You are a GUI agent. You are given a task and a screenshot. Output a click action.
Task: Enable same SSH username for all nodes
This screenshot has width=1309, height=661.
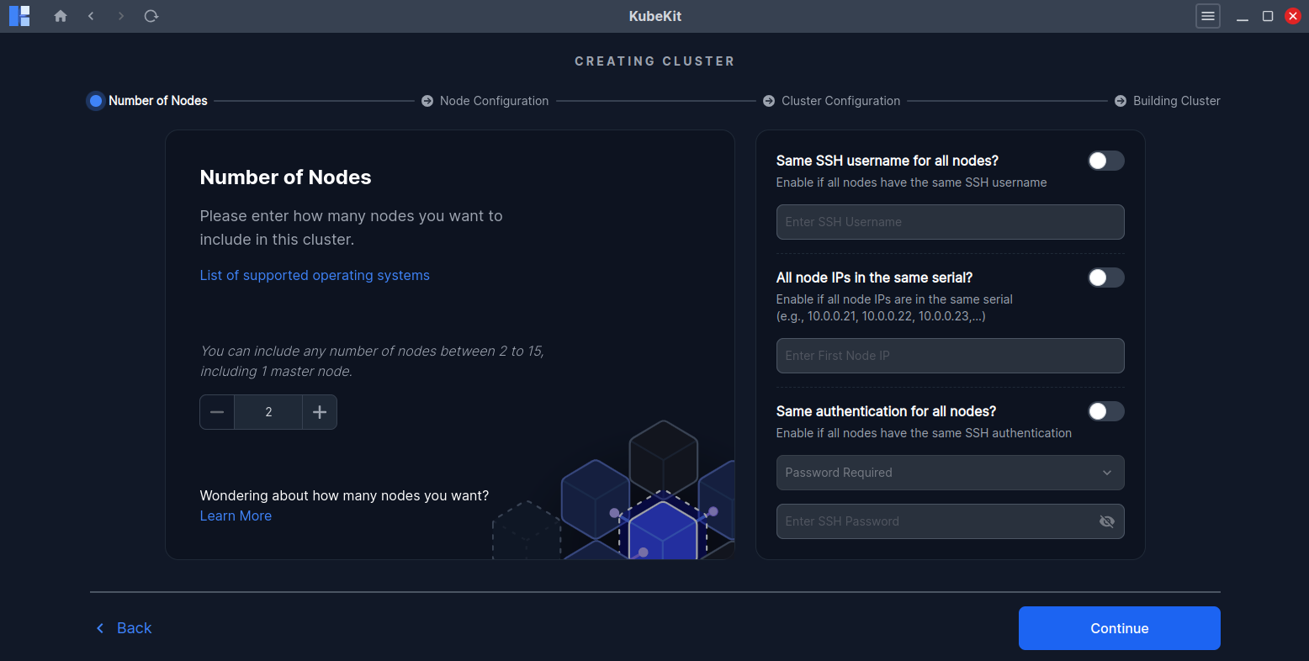point(1106,161)
